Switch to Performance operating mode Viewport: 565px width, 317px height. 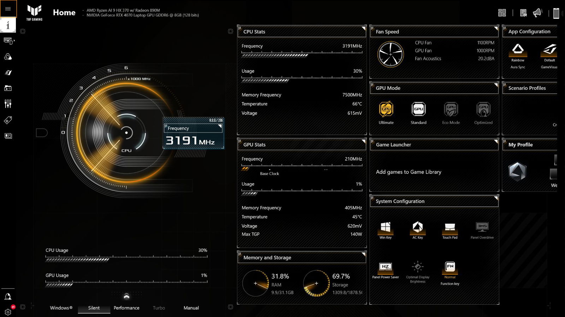pos(126,308)
